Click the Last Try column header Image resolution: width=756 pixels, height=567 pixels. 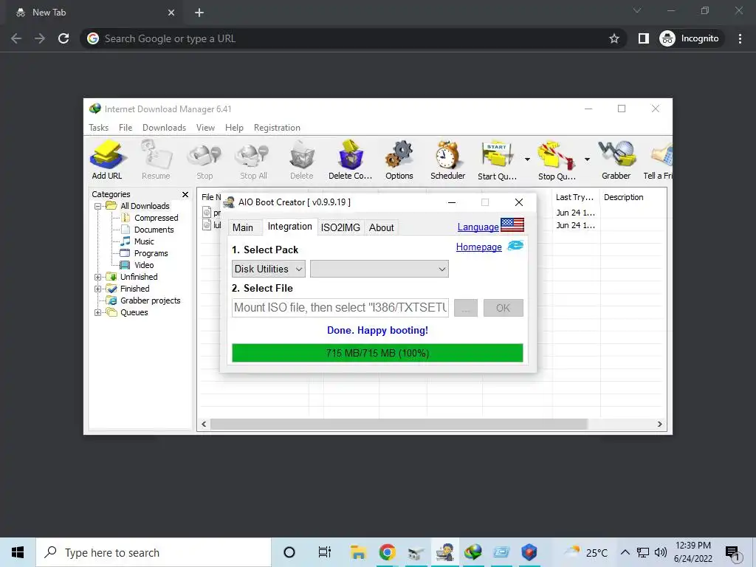[576, 197]
